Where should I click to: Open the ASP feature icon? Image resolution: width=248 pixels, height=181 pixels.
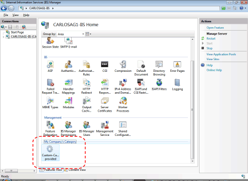click(x=50, y=66)
